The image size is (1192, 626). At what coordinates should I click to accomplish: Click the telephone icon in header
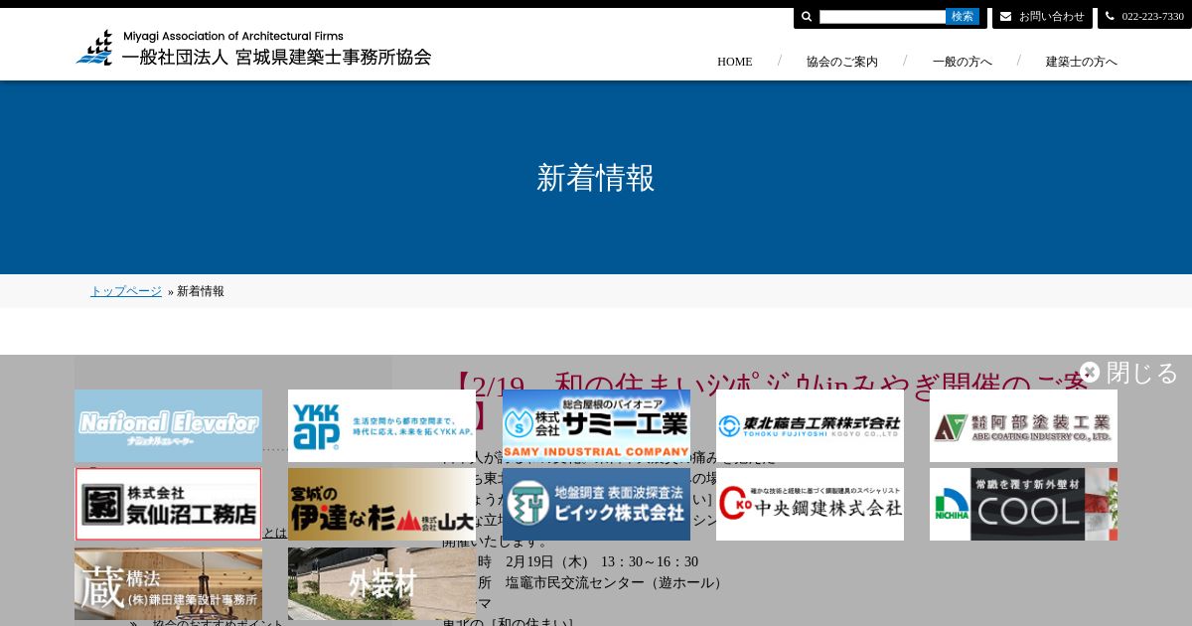[1110, 17]
